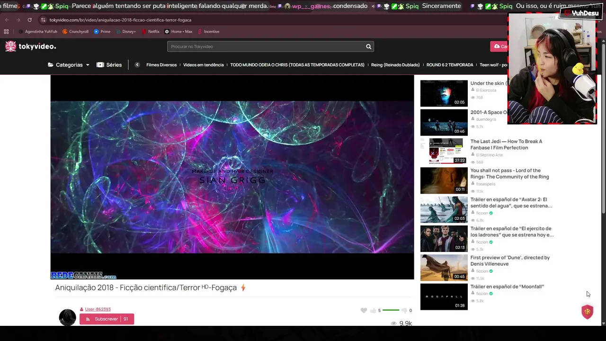Click the search magnifier icon
Screen dimensions: 606x341
point(368,46)
